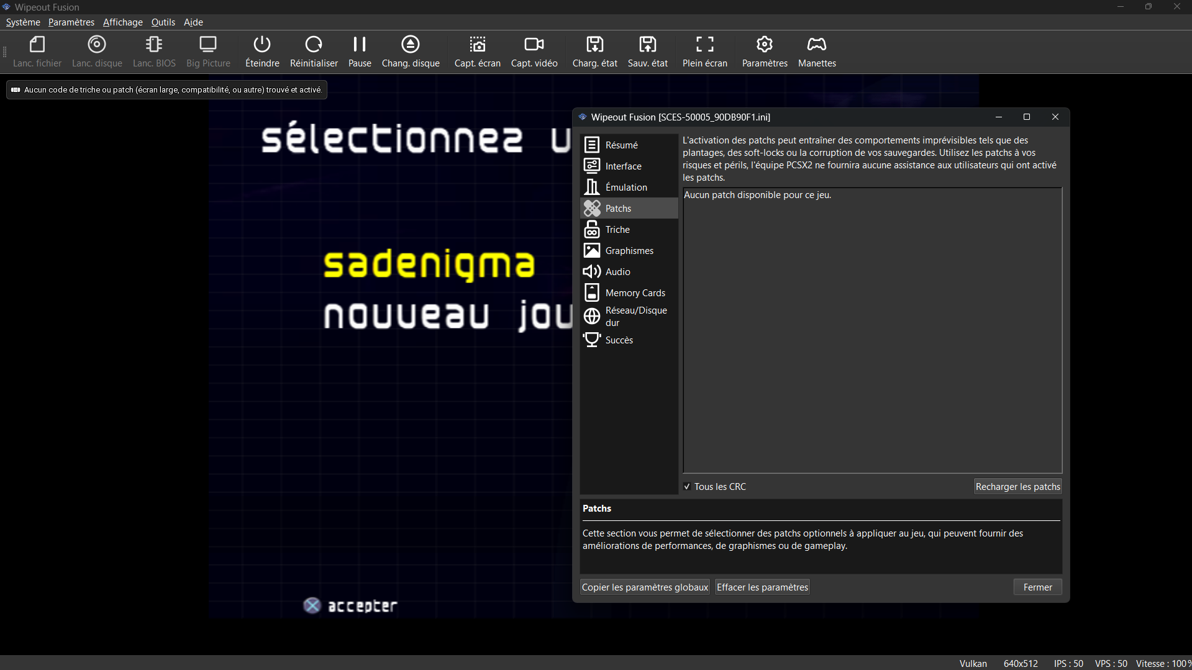Viewport: 1192px width, 670px height.
Task: Change disc with Chang. disque
Action: (411, 52)
